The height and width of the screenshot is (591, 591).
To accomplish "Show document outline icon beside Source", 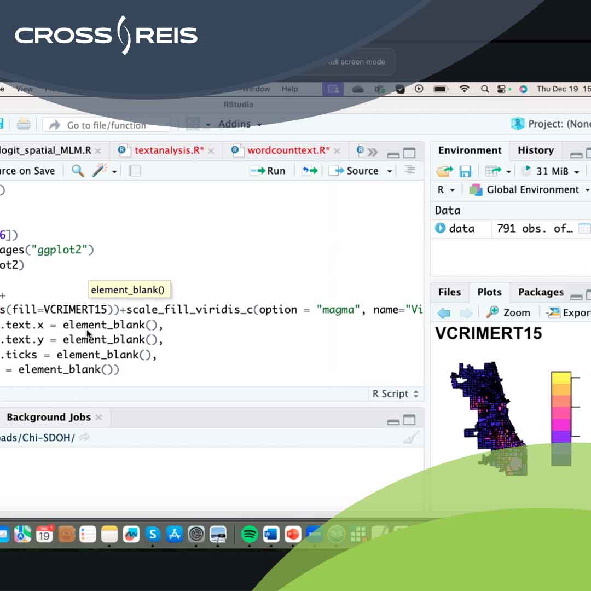I will (x=410, y=170).
